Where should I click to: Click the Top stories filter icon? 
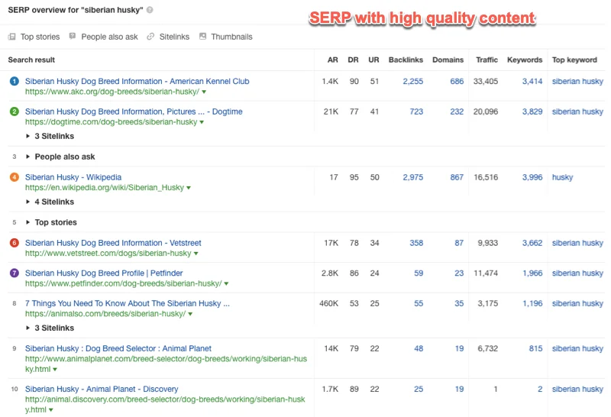point(11,37)
